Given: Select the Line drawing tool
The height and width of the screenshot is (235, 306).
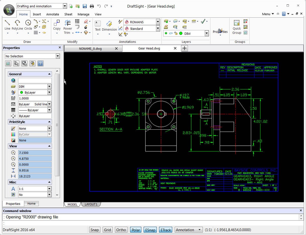Looking at the screenshot, I should pos(7,23).
